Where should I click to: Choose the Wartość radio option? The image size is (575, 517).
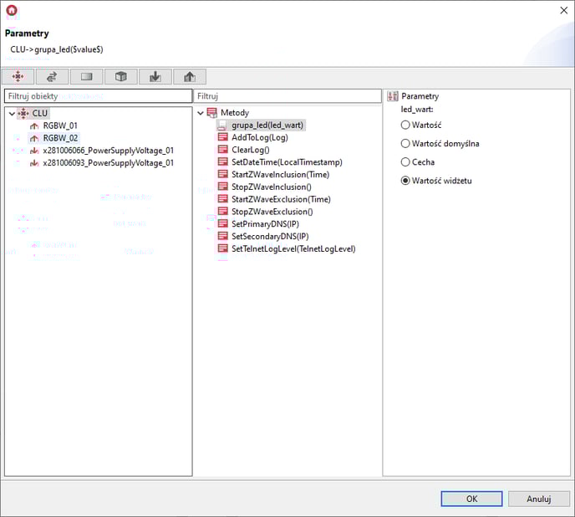[406, 125]
